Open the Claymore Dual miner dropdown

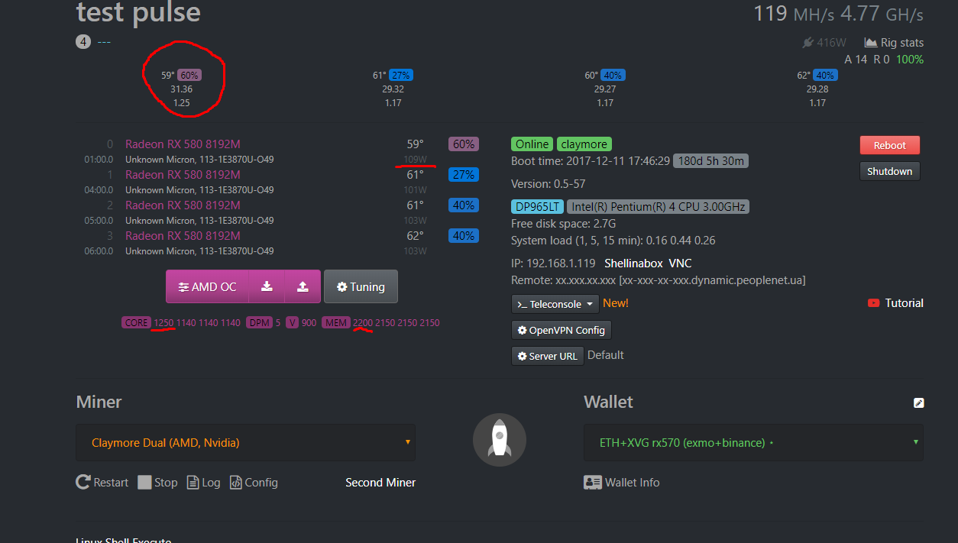pos(245,443)
